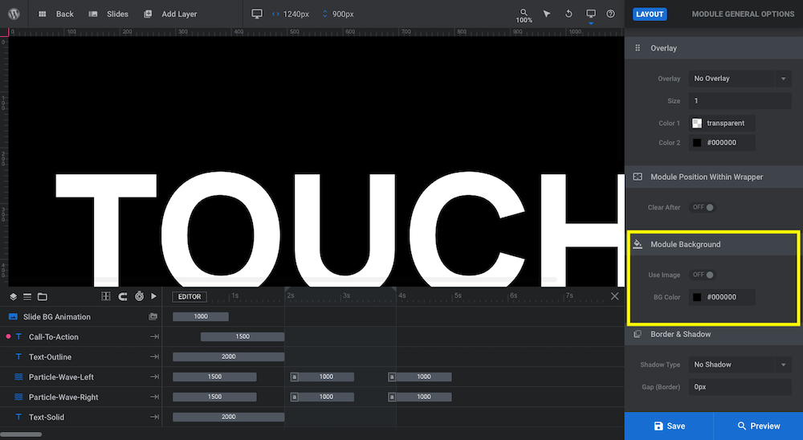803x440 pixels.
Task: Select the arrow pointer selection tool
Action: (x=547, y=14)
